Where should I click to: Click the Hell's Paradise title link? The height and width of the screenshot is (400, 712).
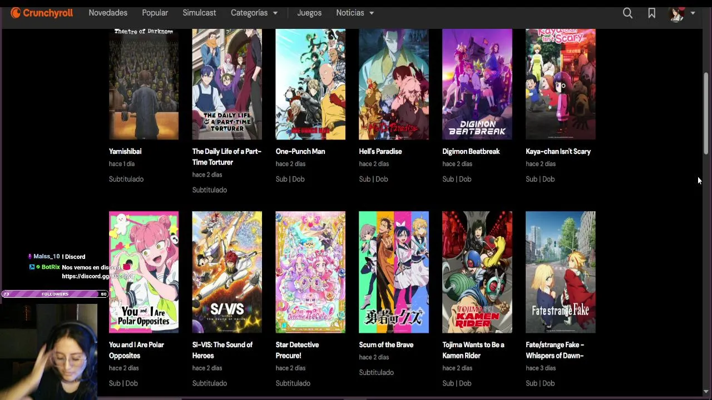380,151
